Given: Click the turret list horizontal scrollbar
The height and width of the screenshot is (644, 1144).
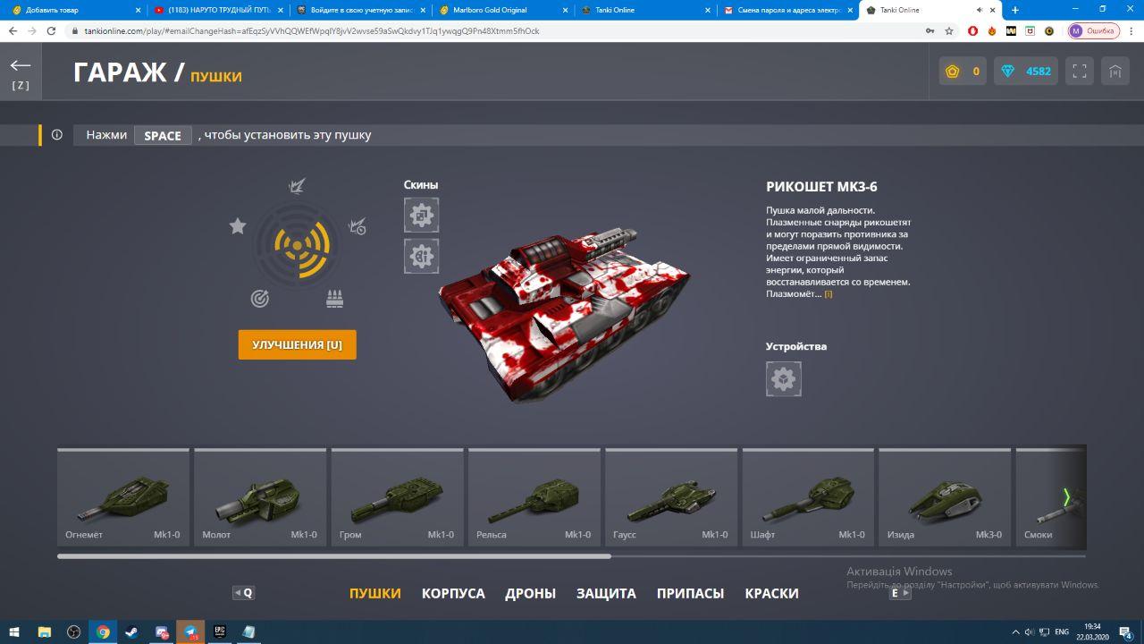Looking at the screenshot, I should pos(334,556).
